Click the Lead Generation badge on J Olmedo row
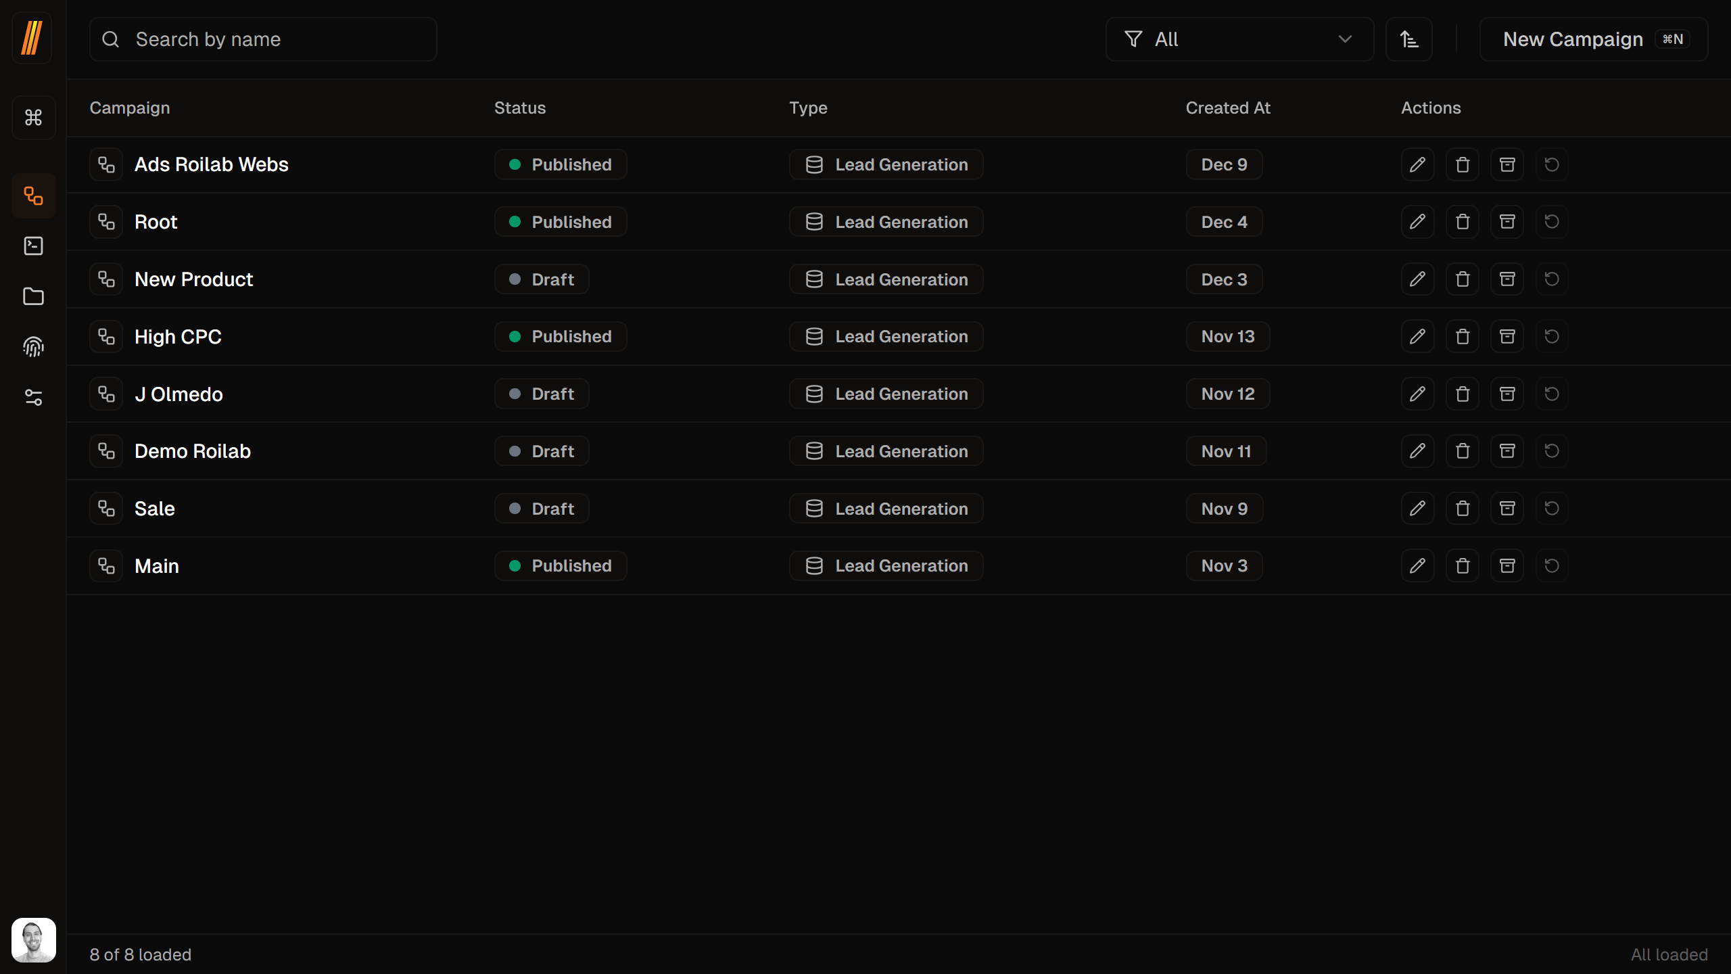Viewport: 1731px width, 974px height. point(886,394)
